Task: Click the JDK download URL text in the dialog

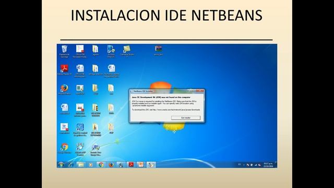Action: pos(176,110)
